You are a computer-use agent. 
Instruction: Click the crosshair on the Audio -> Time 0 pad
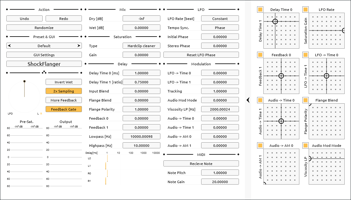(x=281, y=121)
